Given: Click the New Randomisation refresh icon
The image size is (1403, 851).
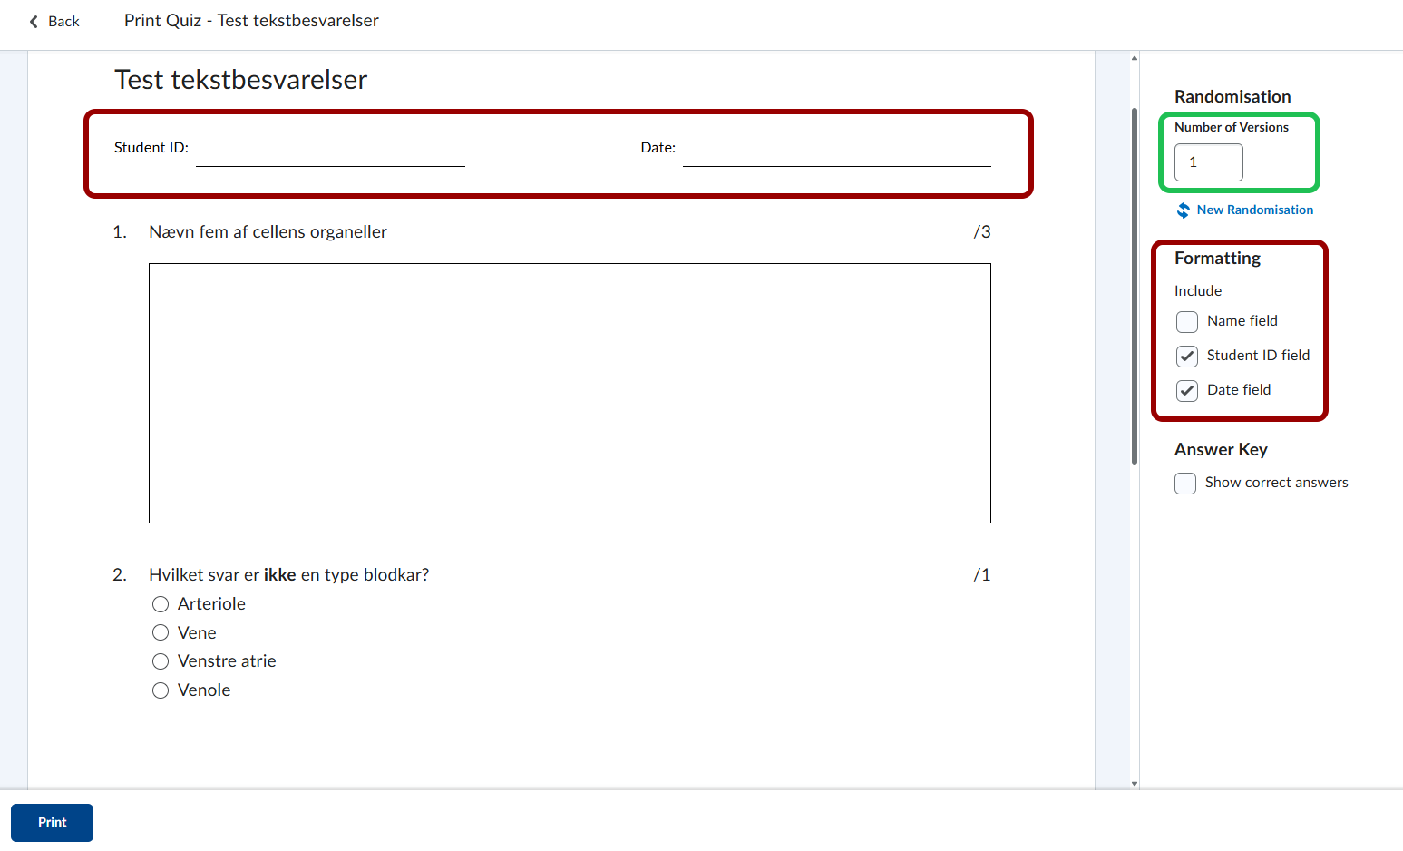Looking at the screenshot, I should pos(1184,210).
